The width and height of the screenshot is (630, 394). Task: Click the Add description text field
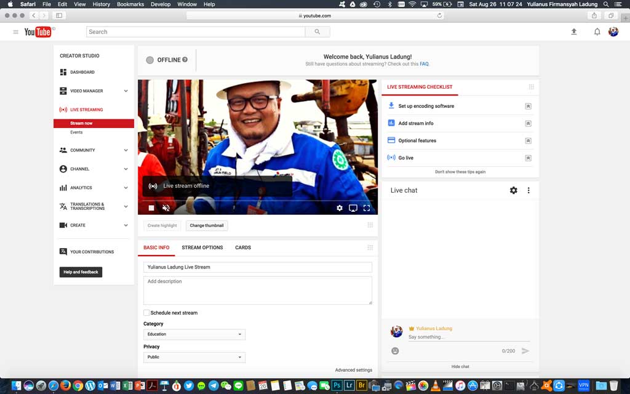pyautogui.click(x=258, y=290)
